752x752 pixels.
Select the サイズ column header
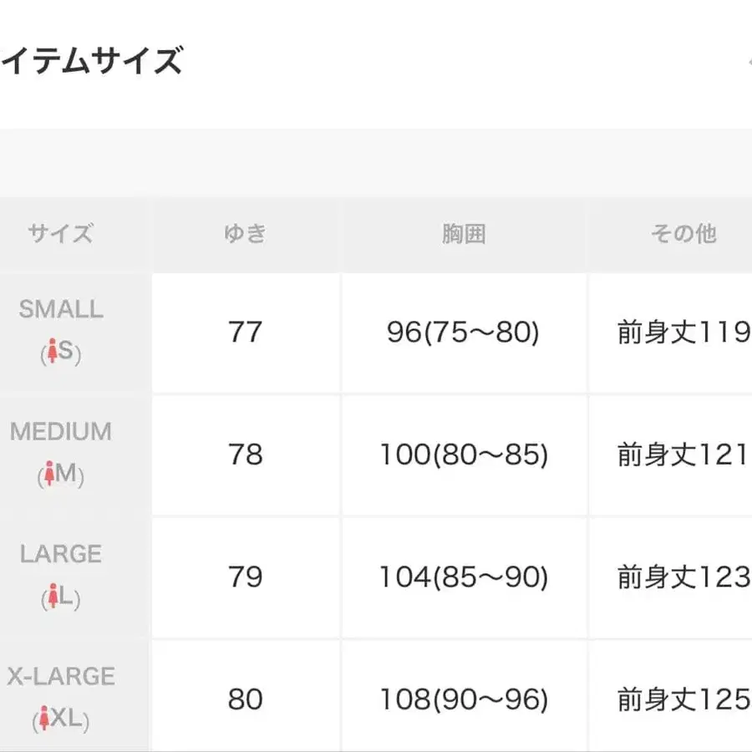click(60, 233)
